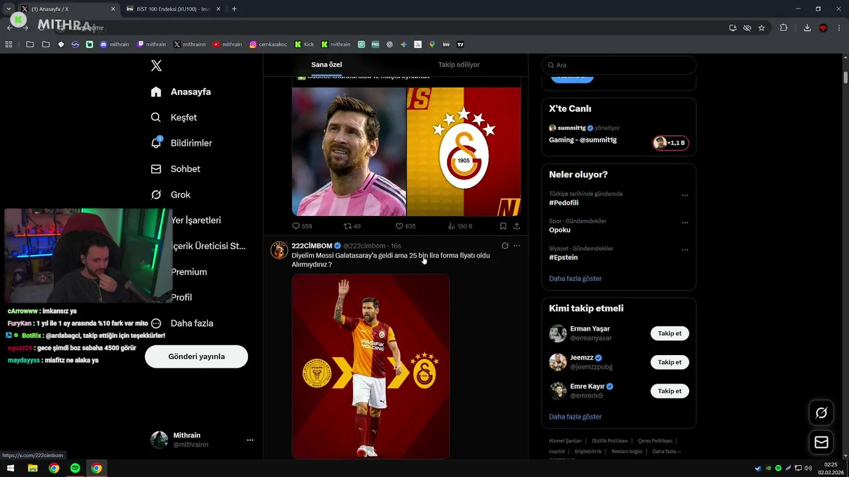849x477 pixels.
Task: Open YouTube mithrain bookmark
Action: [x=228, y=44]
